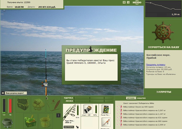Open the МЕНЮ menu

click(x=137, y=2)
